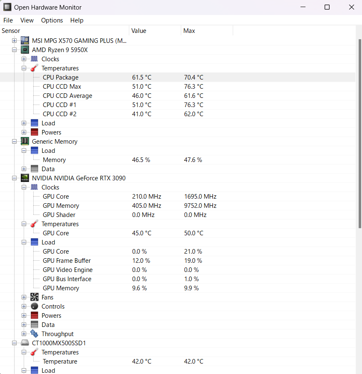The height and width of the screenshot is (374, 362).
Task: Select the CPU CCD Max row
Action: tap(177, 86)
